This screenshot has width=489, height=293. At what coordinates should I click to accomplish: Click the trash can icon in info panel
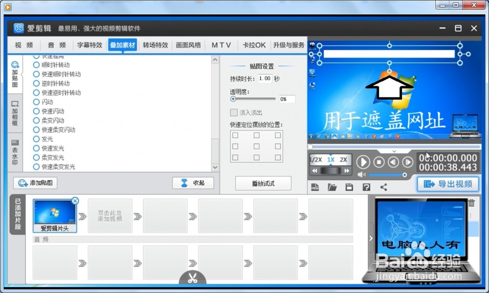471,203
